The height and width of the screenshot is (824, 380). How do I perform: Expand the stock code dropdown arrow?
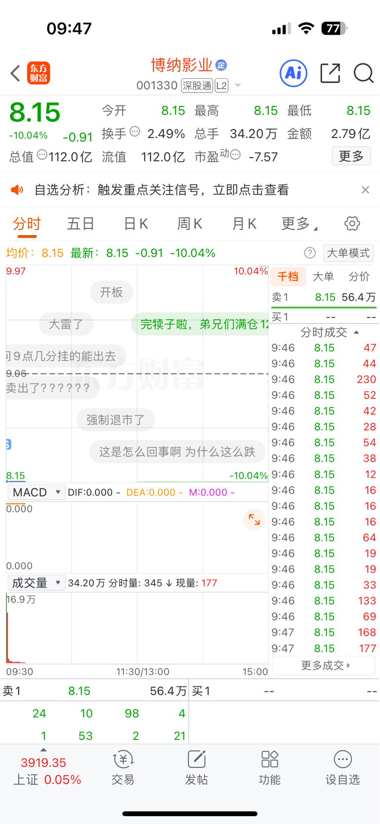click(238, 86)
